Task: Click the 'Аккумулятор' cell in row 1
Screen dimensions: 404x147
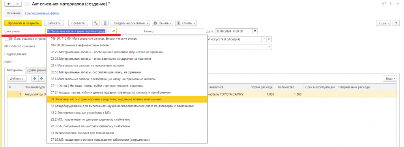Action: [x=35, y=94]
